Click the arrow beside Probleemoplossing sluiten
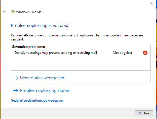The height and width of the screenshot is (119, 157). pyautogui.click(x=16, y=90)
